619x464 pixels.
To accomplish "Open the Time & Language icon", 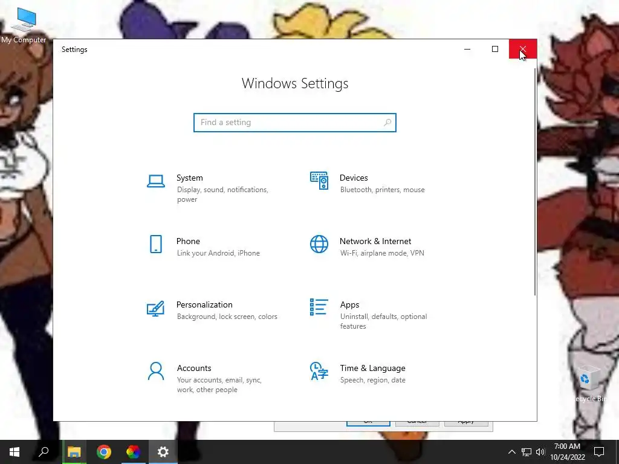I will pyautogui.click(x=319, y=371).
